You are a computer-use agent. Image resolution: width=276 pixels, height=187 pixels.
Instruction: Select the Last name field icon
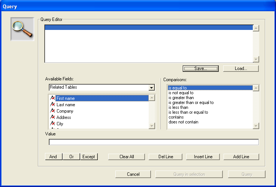[x=52, y=105]
